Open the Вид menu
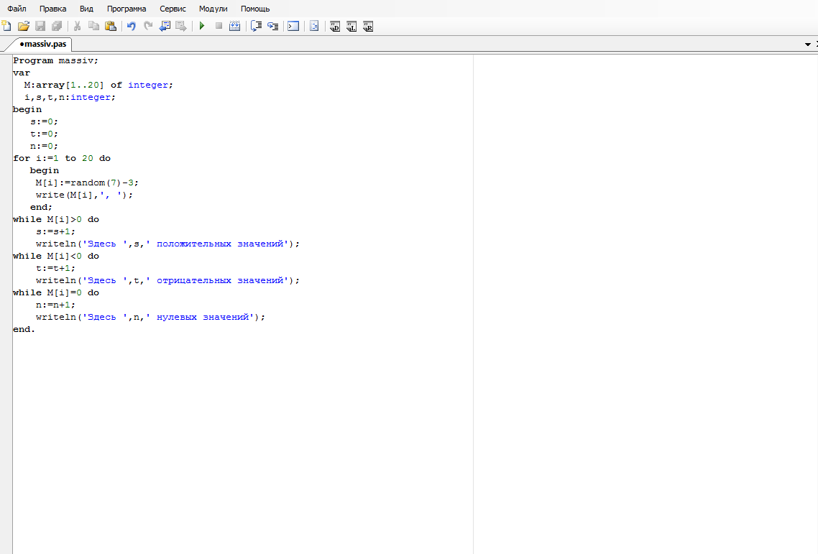Image resolution: width=818 pixels, height=554 pixels. point(86,9)
